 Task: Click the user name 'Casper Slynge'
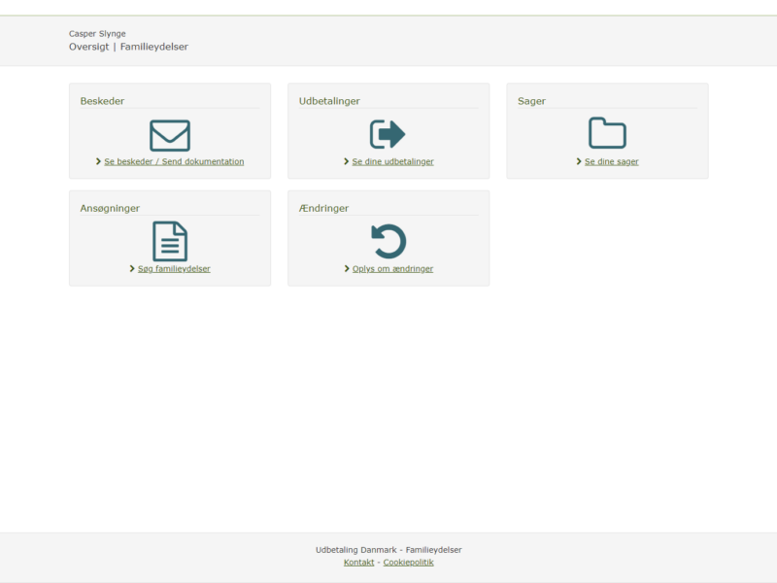pyautogui.click(x=97, y=34)
